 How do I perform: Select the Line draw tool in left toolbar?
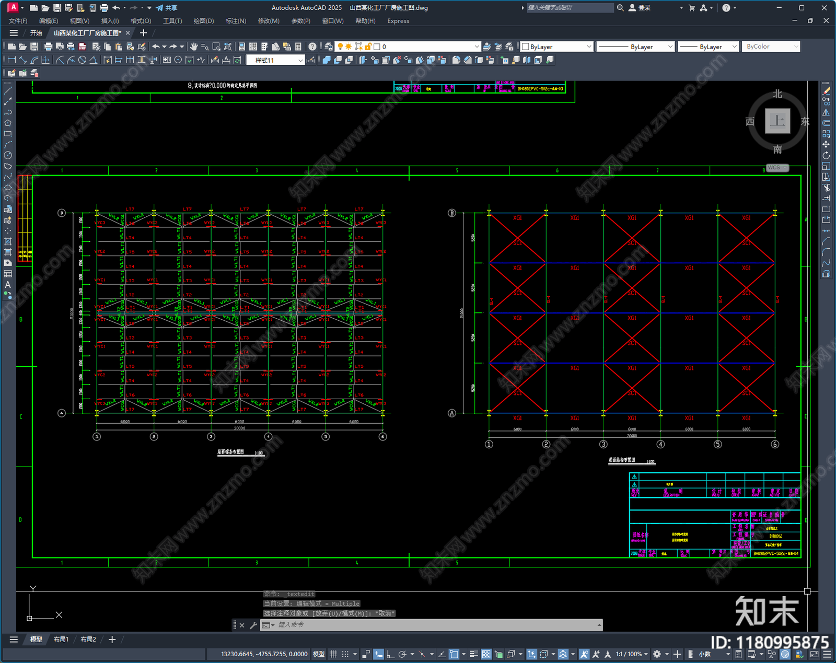pyautogui.click(x=8, y=90)
